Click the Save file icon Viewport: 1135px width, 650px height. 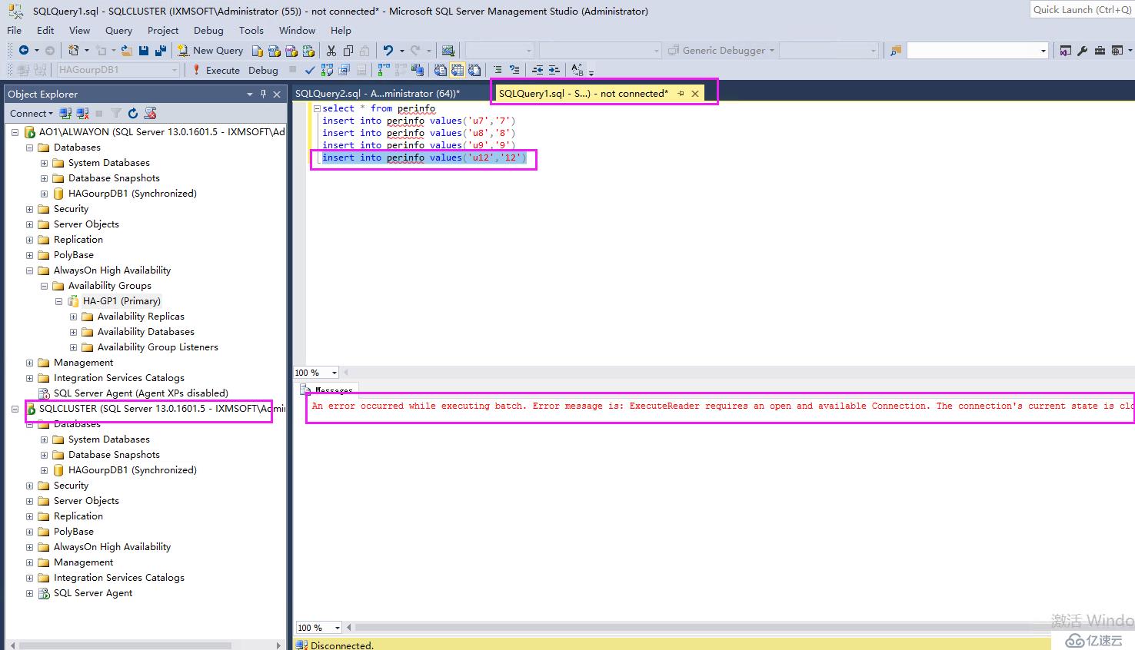pos(144,51)
